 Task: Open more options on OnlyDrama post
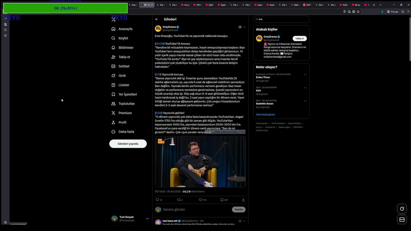[244, 27]
